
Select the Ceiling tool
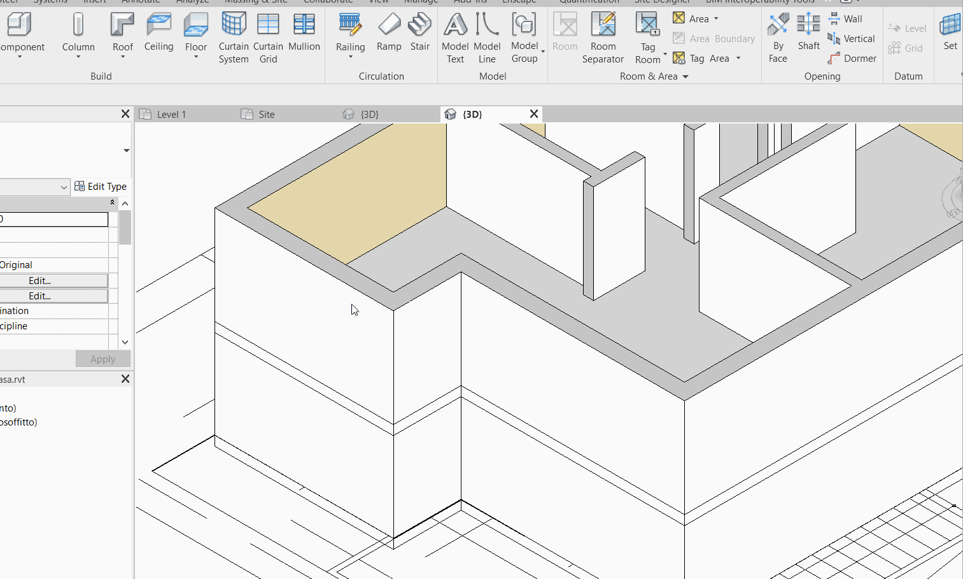coord(158,35)
